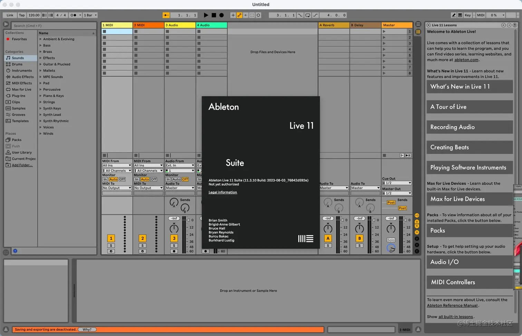Adjust track 3 Send A knob
522x336 pixels.
click(x=174, y=202)
